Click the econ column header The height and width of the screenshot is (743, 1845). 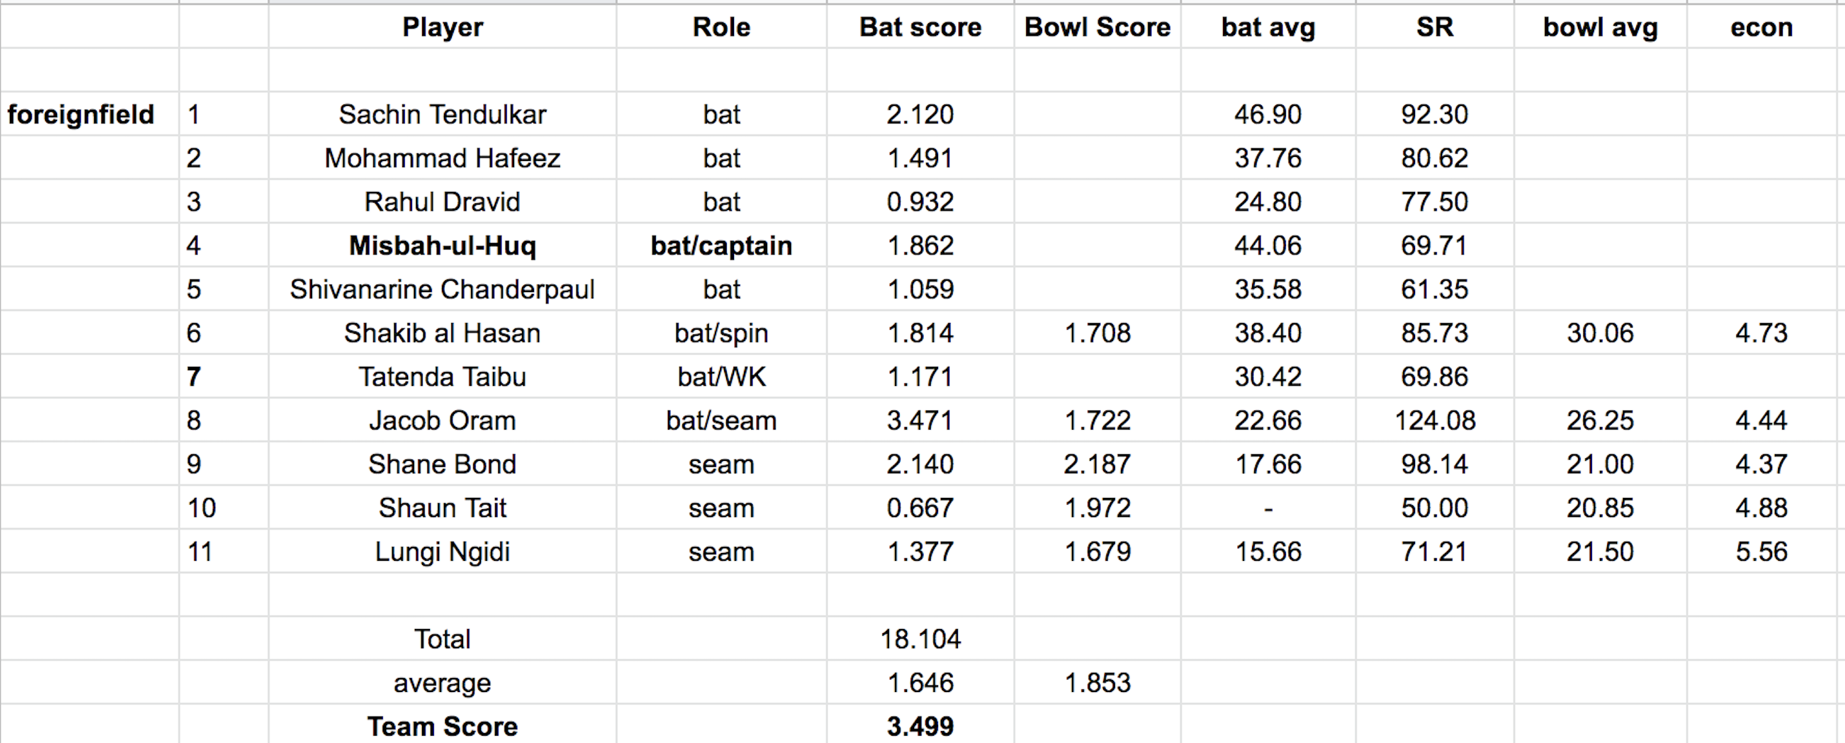[x=1760, y=27]
